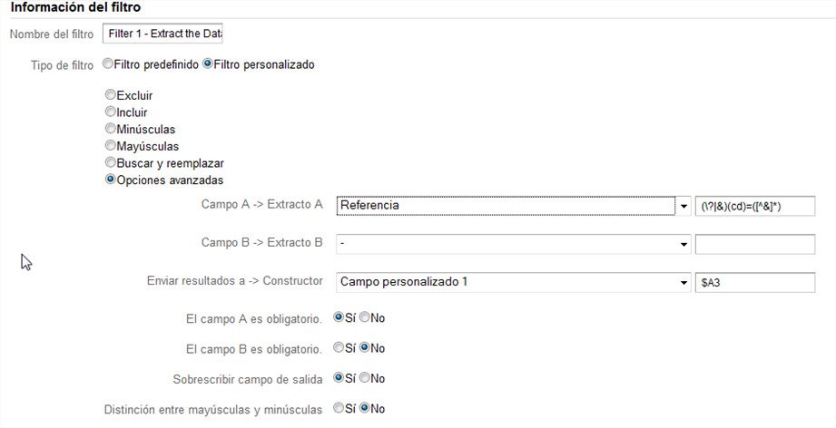The height and width of the screenshot is (428, 836).
Task: Select the Minúsculas option
Action: [x=111, y=128]
